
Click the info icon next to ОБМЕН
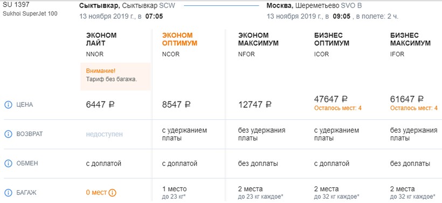(x=8, y=163)
